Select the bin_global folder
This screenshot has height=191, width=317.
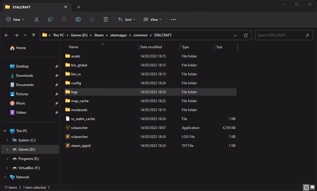[x=150, y=65]
